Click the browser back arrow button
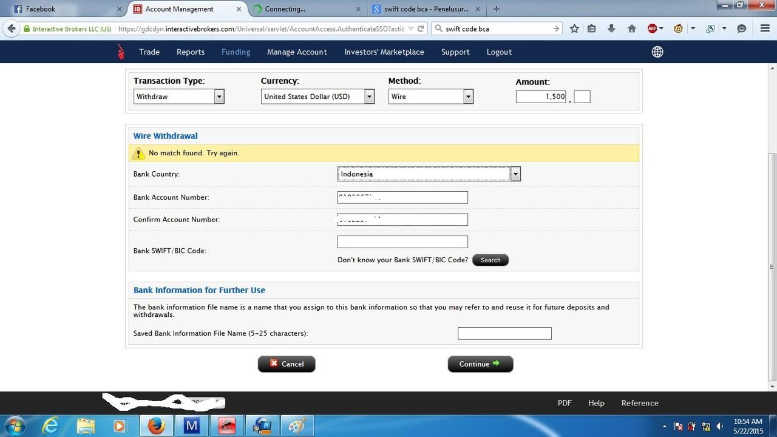 (11, 29)
